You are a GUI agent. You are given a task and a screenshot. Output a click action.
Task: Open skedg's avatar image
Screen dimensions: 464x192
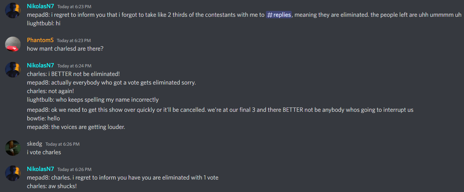pyautogui.click(x=13, y=148)
